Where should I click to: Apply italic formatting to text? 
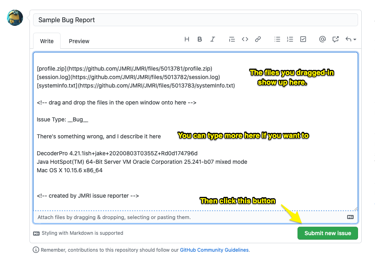tap(213, 39)
